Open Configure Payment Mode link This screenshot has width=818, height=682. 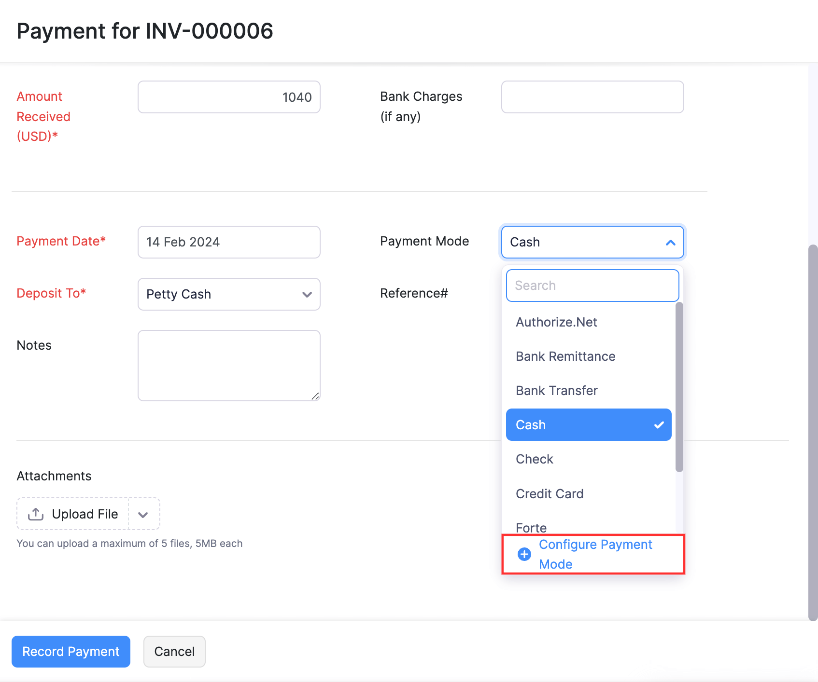tap(595, 554)
